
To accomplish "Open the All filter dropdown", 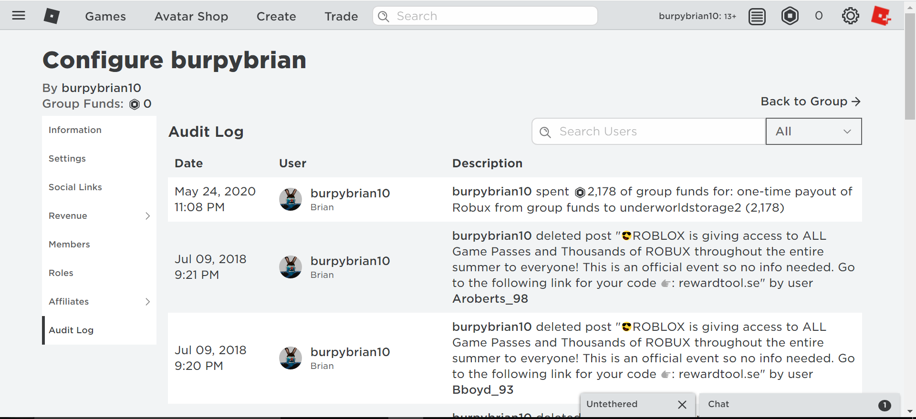I will (814, 132).
